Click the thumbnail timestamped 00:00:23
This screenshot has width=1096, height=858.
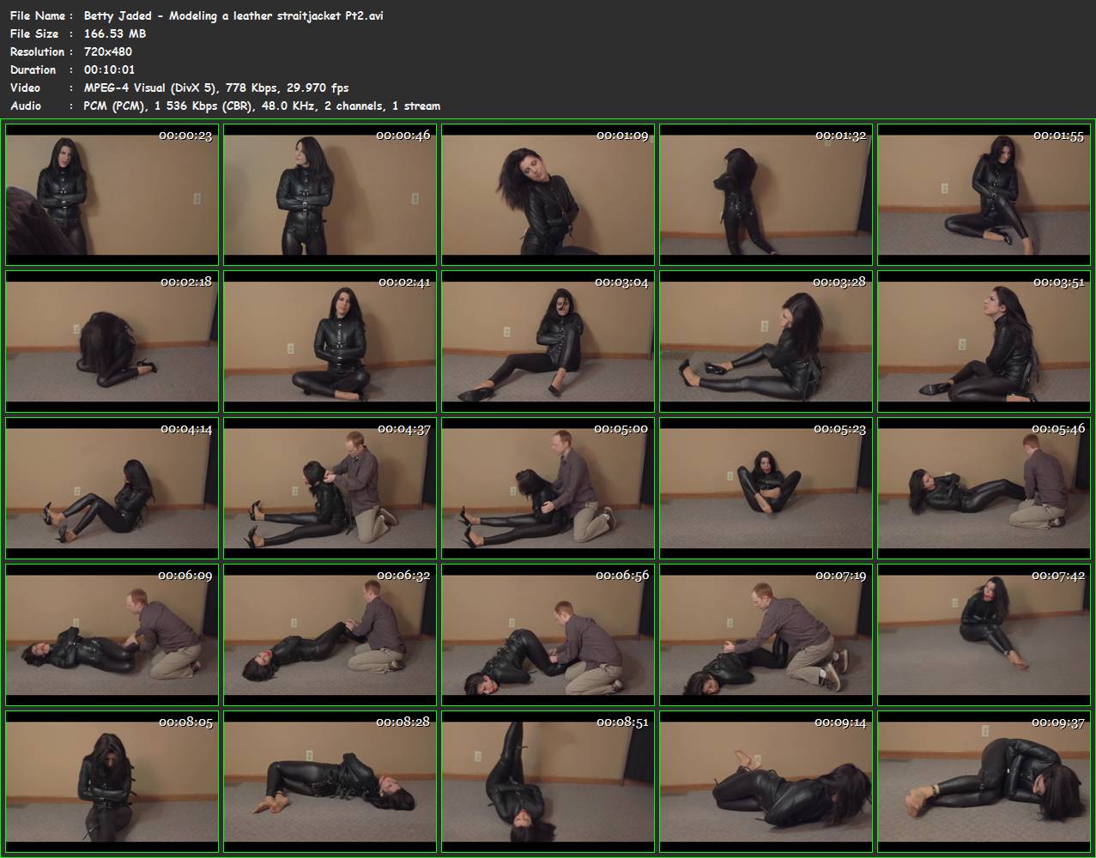pyautogui.click(x=112, y=195)
